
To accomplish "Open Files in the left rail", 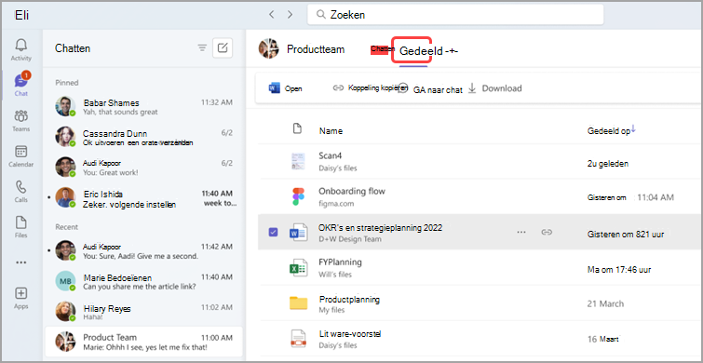I will 21,227.
